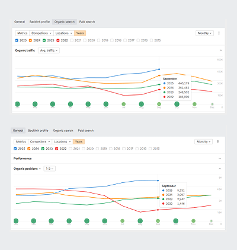This screenshot has height=250, width=237.
Task: Select Organic search tab in the bottom panel
Action: pyautogui.click(x=63, y=131)
